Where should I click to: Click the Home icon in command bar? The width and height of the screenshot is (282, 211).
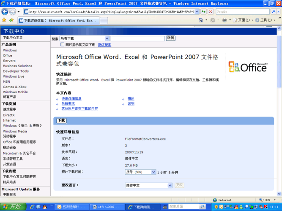(x=202, y=20)
